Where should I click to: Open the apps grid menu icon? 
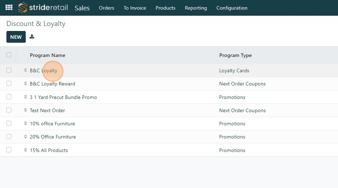(x=9, y=7)
